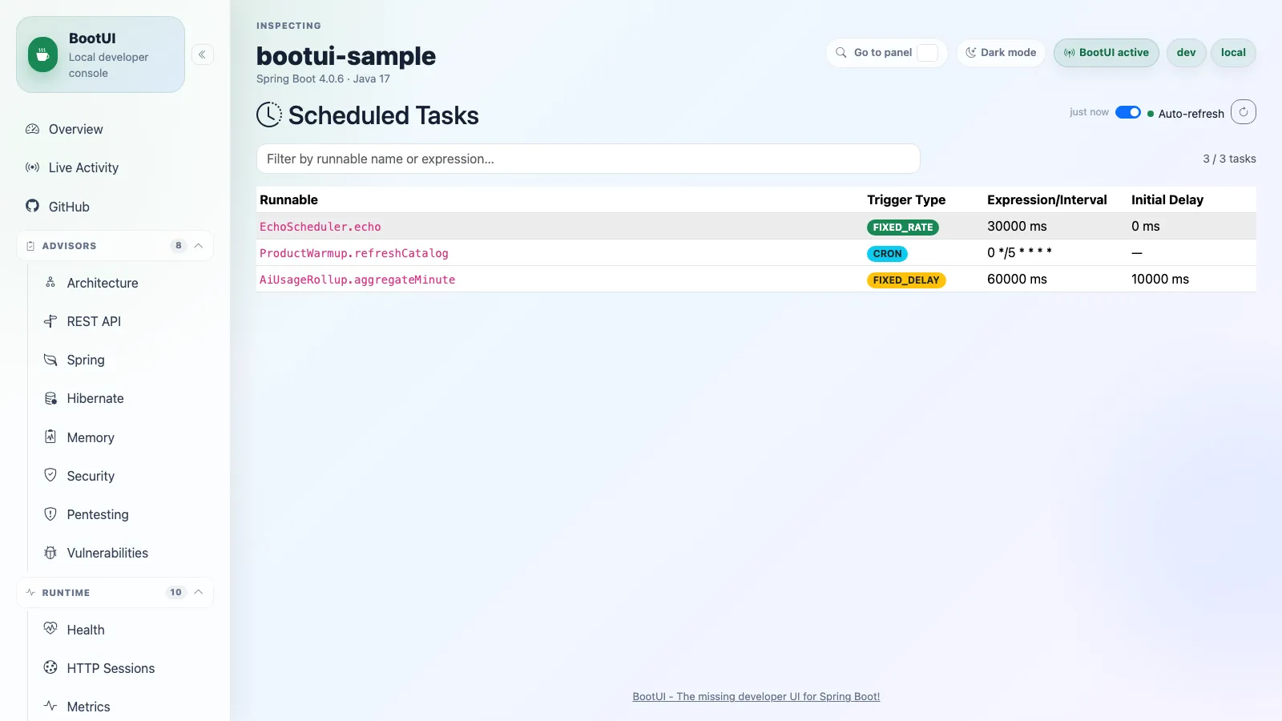Click the Architecture icon in the sidebar
The height and width of the screenshot is (721, 1282).
pos(50,282)
